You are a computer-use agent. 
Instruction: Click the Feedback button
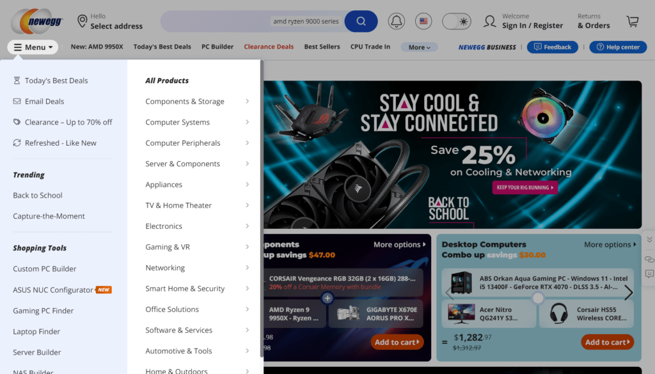click(x=552, y=47)
